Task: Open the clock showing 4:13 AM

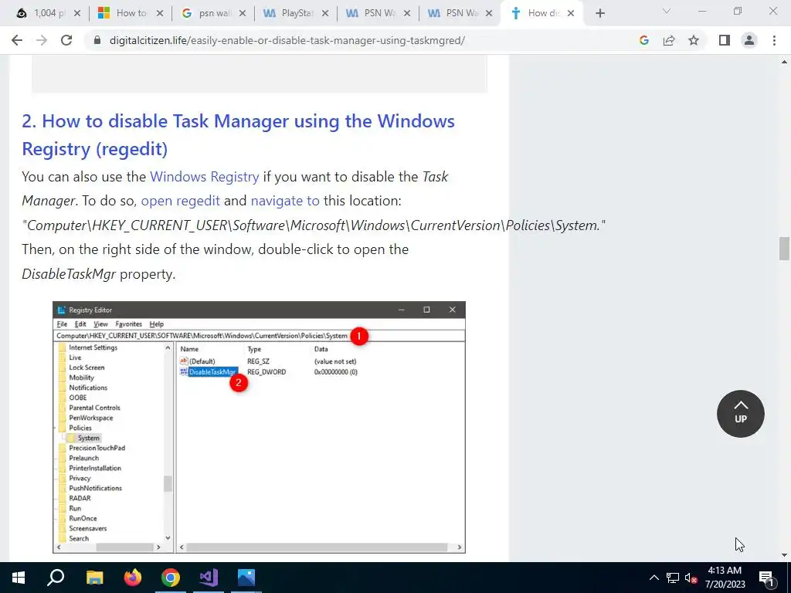Action: tap(725, 578)
